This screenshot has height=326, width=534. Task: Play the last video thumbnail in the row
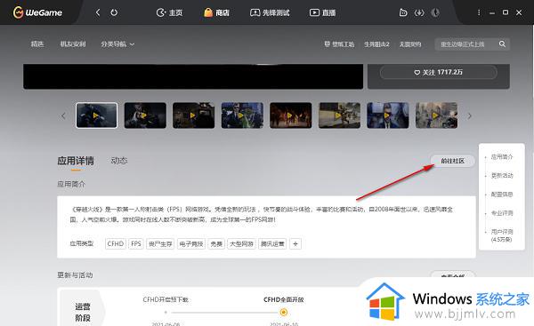[x=436, y=115]
